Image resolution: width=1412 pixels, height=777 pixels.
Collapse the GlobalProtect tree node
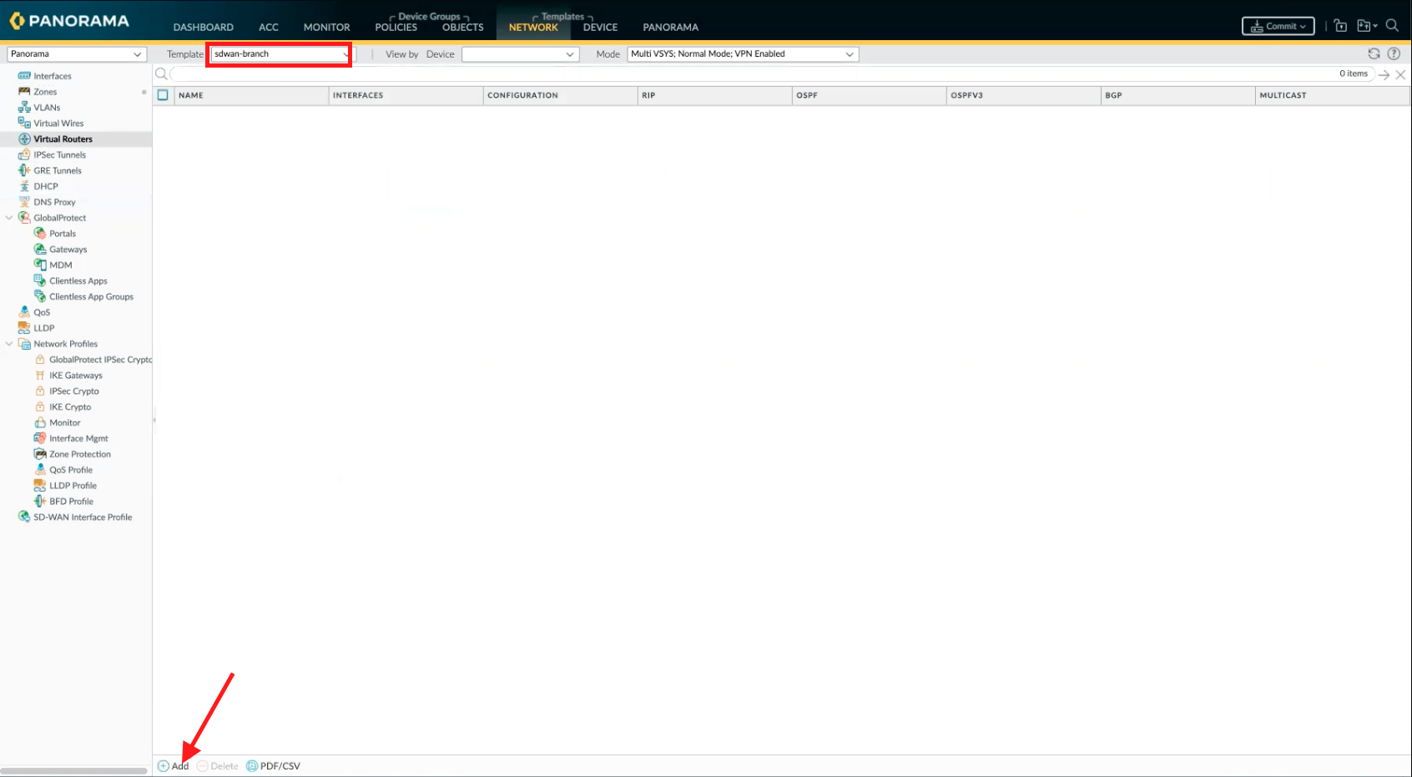tap(9, 218)
